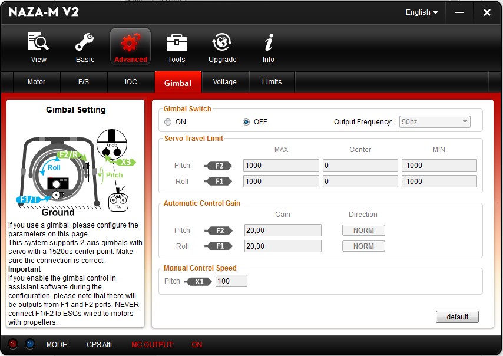Click the F1 port badge in Servo Travel Limit
Viewport: 503px width, 356px height.
218,182
